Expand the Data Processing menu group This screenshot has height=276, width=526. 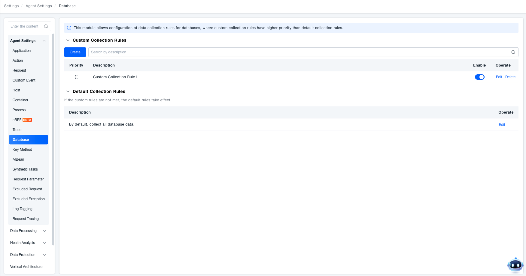[x=44, y=231]
